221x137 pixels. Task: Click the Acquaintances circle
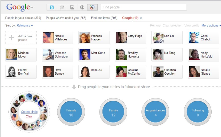pos(156,112)
